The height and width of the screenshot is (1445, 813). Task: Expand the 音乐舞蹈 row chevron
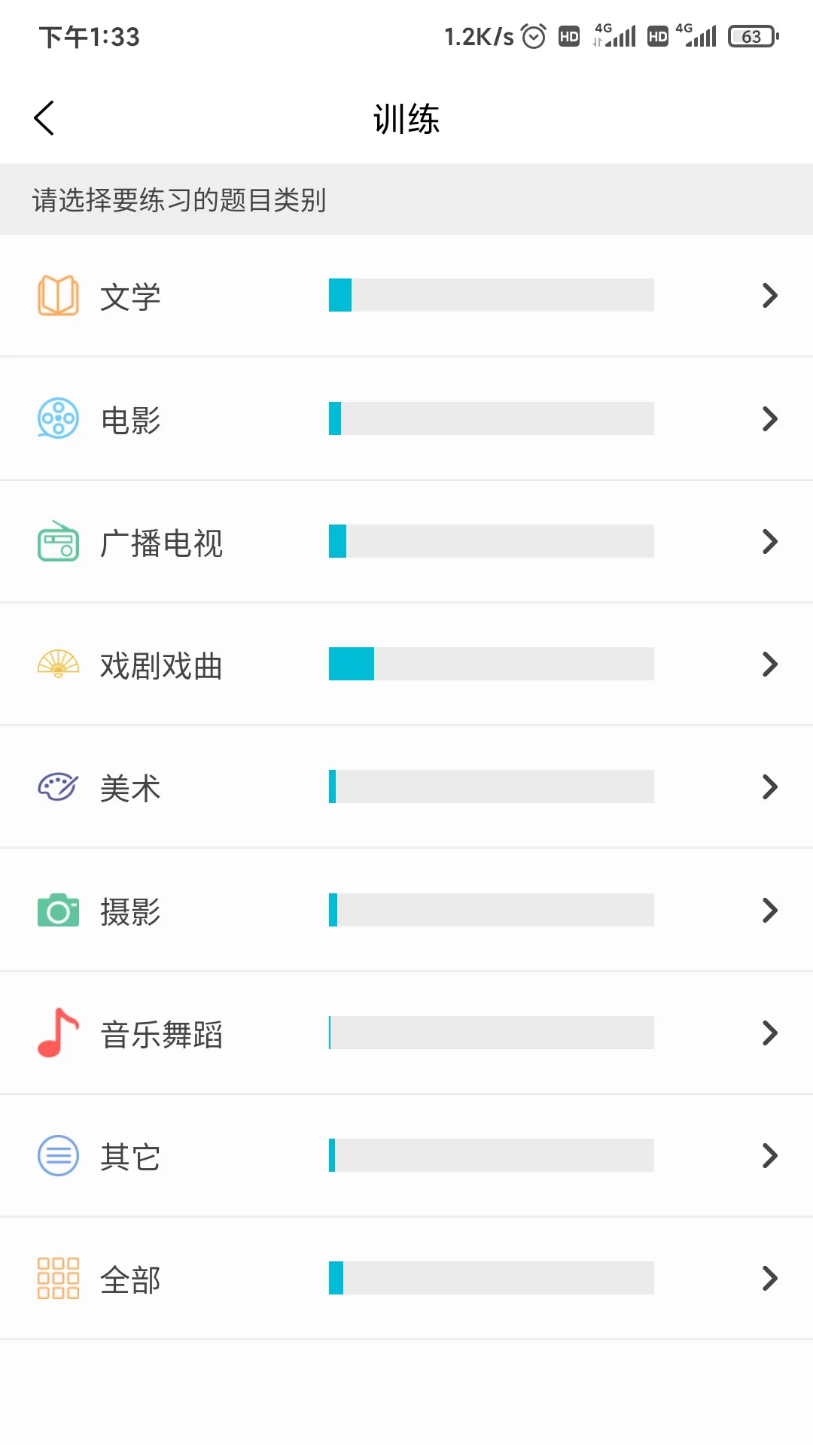(769, 1033)
